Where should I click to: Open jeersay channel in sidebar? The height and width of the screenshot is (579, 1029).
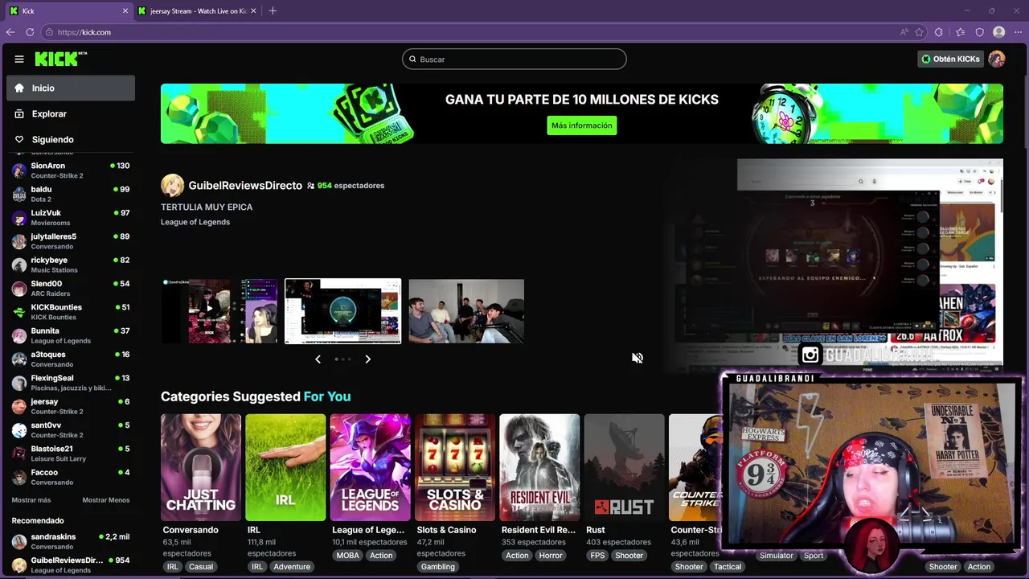pyautogui.click(x=71, y=406)
